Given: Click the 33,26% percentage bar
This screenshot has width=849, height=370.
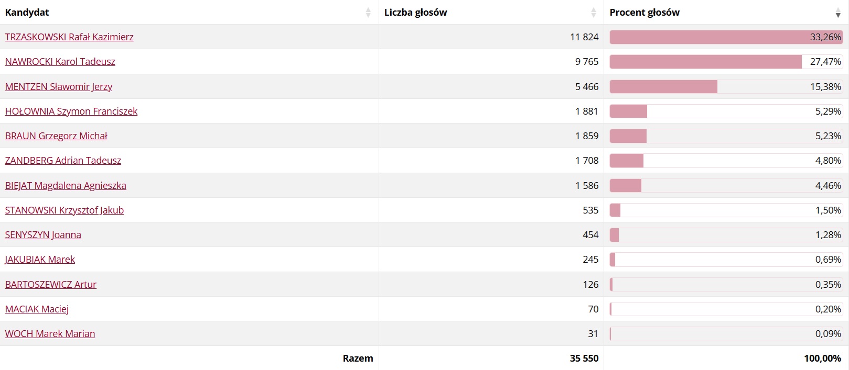Looking at the screenshot, I should pos(726,37).
